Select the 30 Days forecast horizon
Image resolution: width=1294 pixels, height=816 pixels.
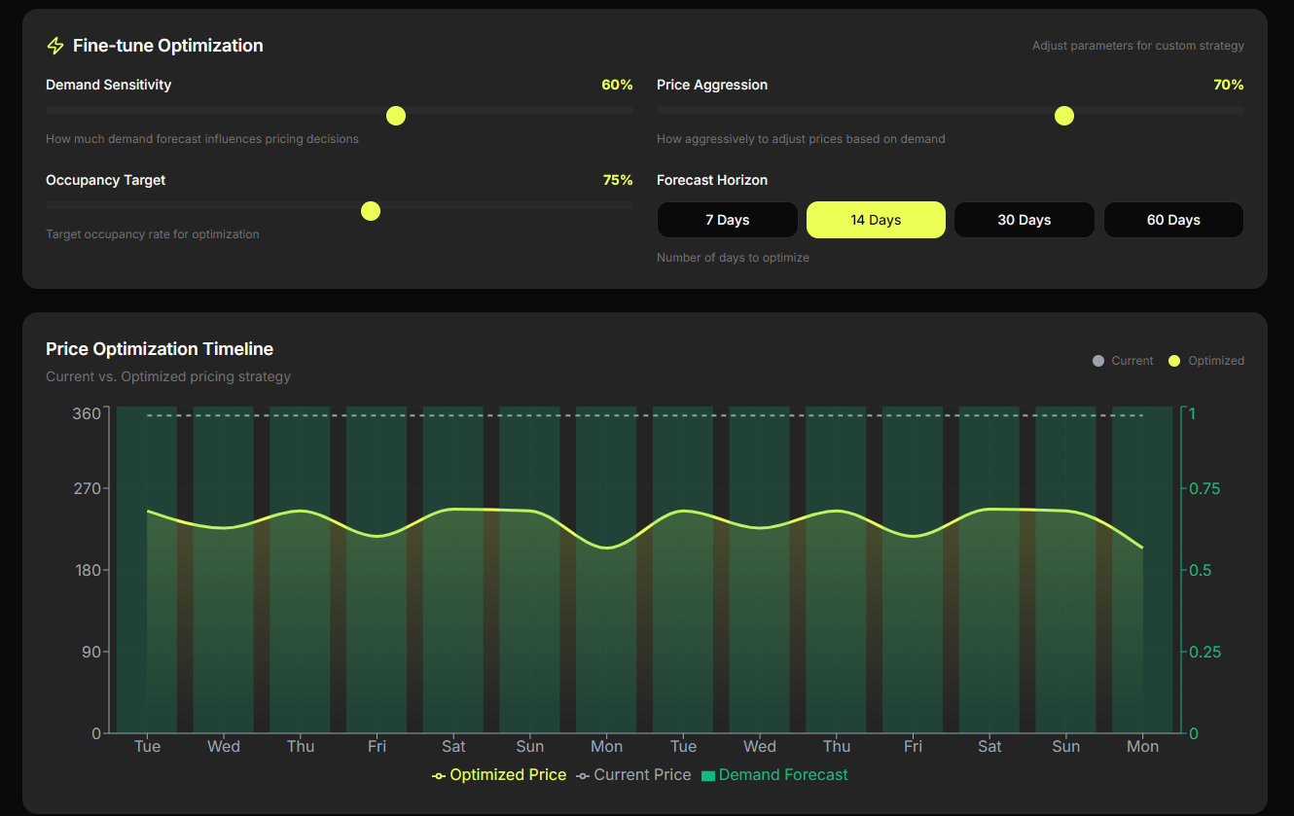1024,220
